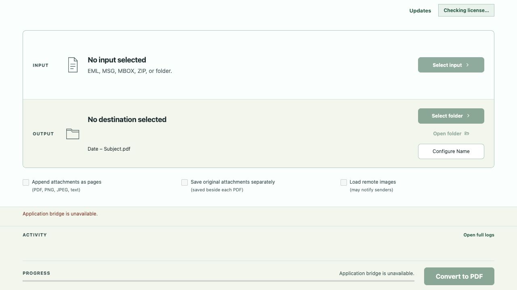Enable Append attachments as pages checkbox

pyautogui.click(x=26, y=182)
